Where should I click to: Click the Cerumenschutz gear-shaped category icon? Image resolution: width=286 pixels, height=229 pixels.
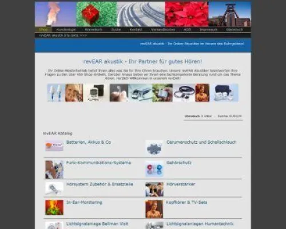click(x=154, y=147)
